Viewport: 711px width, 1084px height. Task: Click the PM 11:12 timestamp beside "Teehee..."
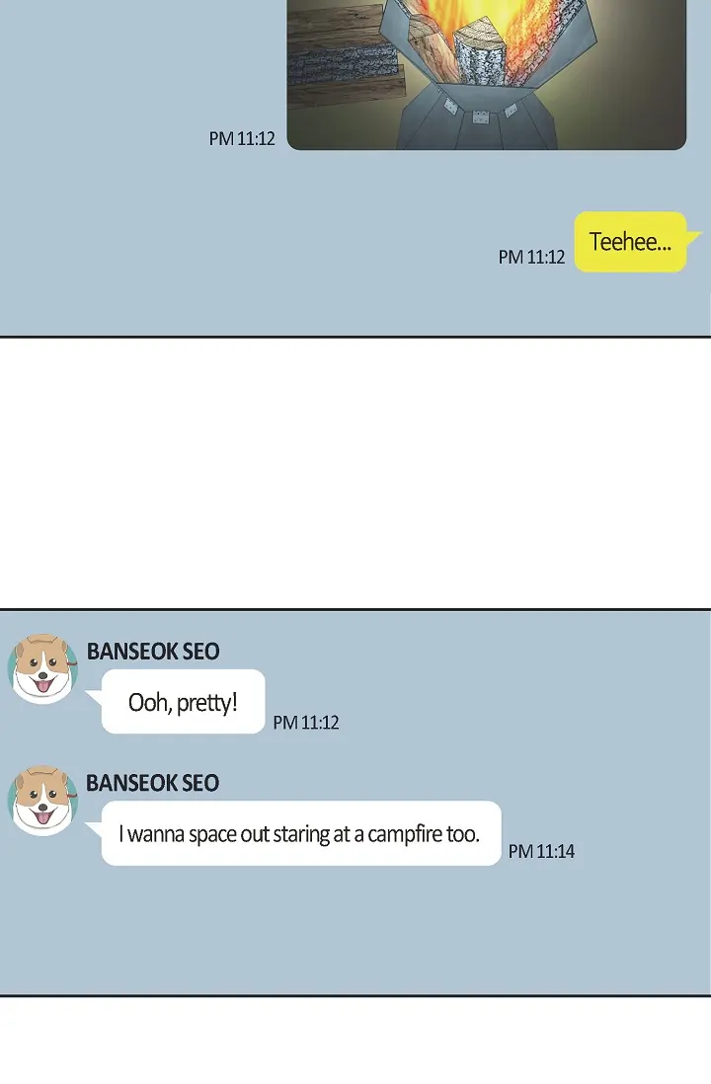pyautogui.click(x=531, y=257)
